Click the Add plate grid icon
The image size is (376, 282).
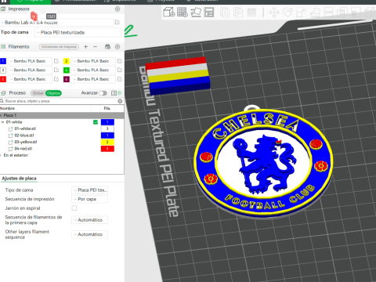coord(183,13)
